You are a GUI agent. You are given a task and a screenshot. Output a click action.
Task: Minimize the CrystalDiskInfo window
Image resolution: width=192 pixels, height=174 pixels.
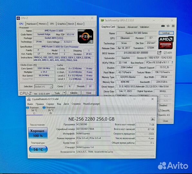point(134,99)
